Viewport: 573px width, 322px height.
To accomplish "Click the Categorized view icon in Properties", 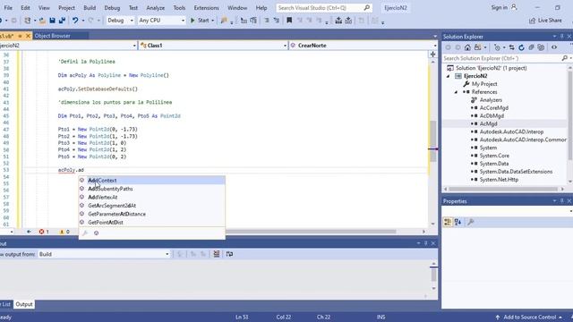I will click(448, 222).
